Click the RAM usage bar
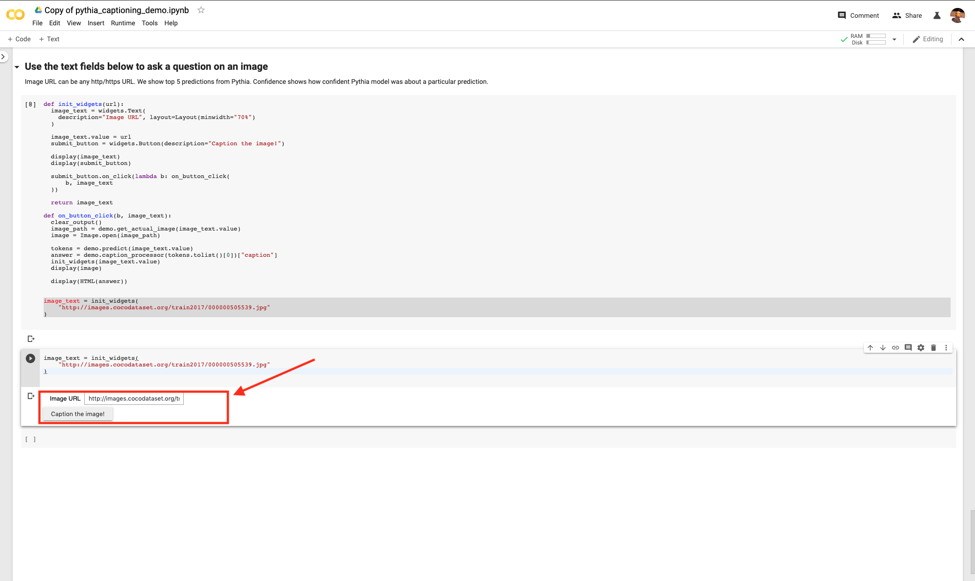 coord(876,36)
